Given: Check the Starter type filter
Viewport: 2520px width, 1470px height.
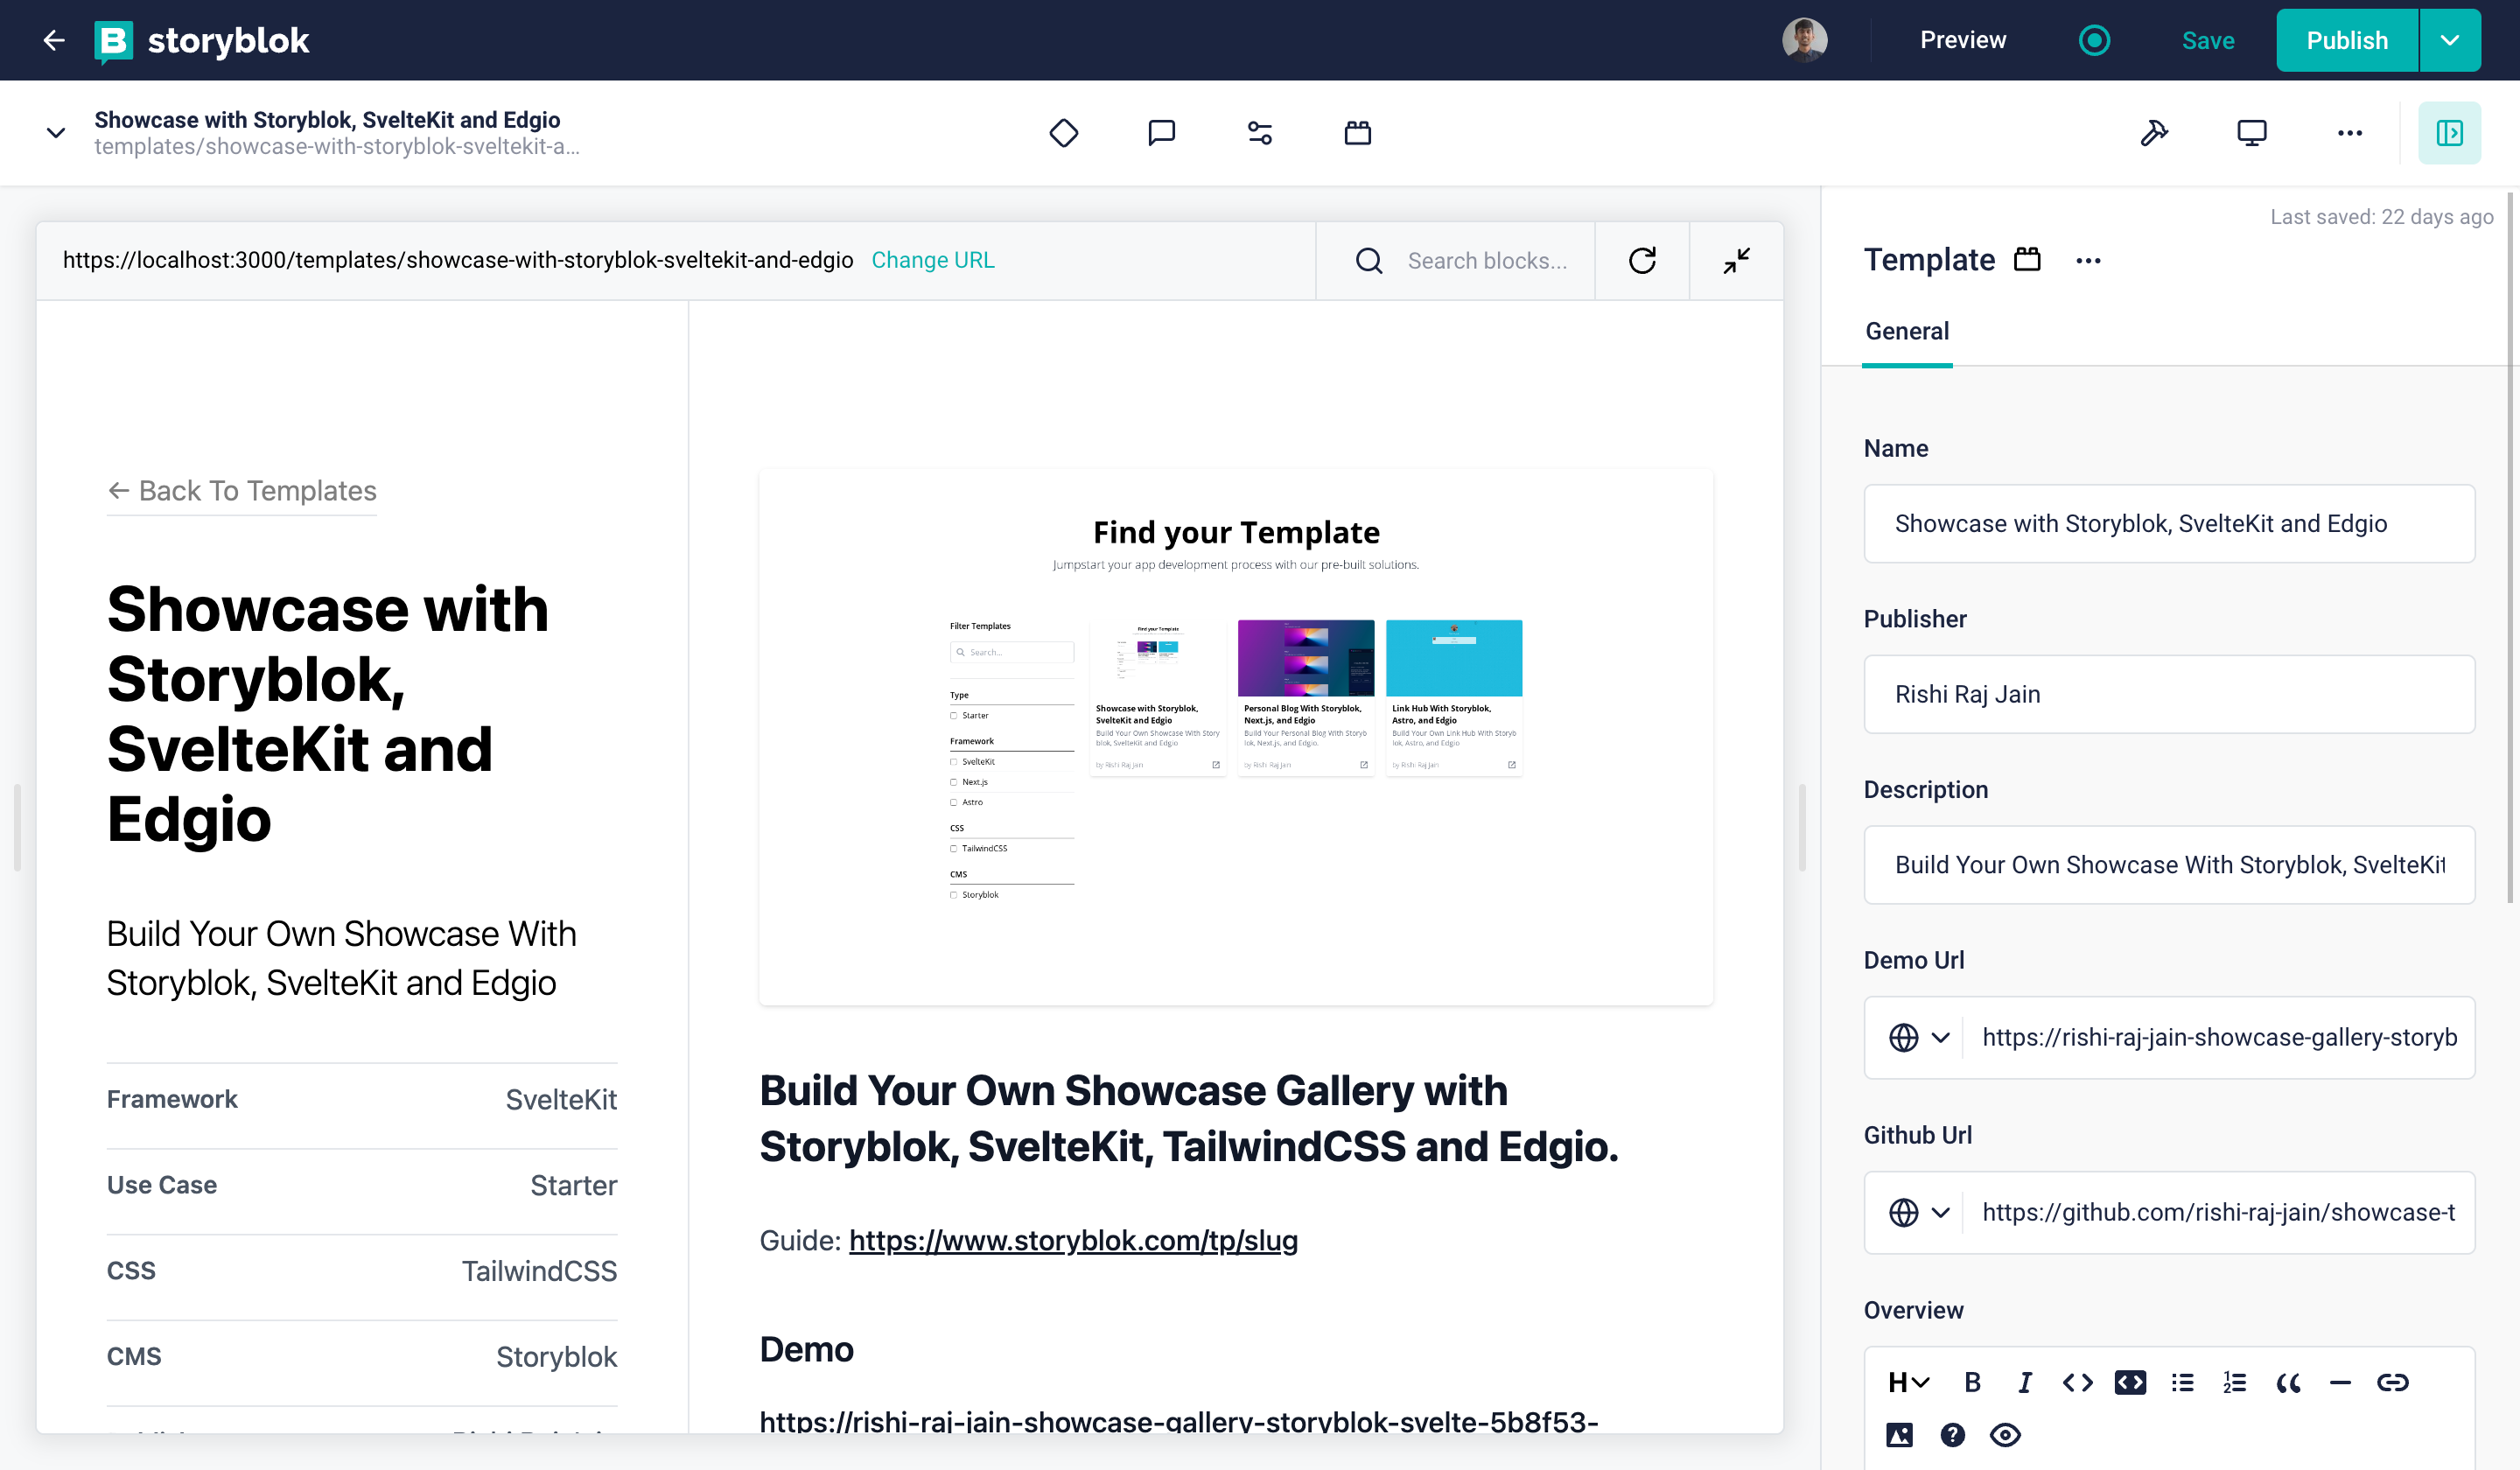Looking at the screenshot, I should click(954, 715).
